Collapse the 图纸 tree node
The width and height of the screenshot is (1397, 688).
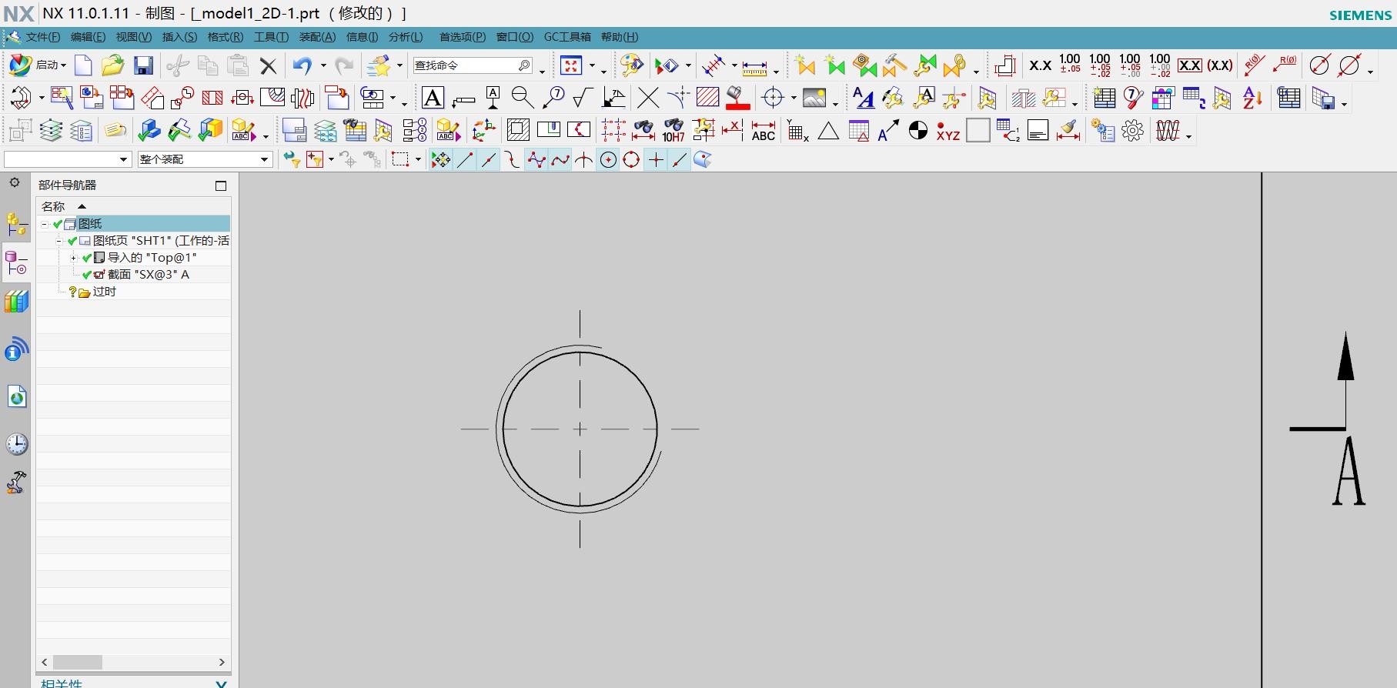45,224
